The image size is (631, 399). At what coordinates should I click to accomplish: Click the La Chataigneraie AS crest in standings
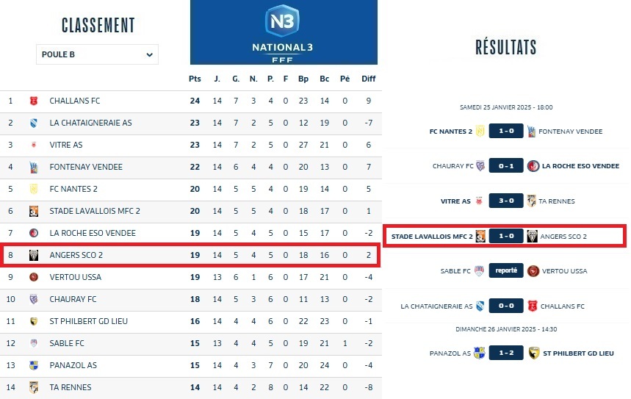pos(33,123)
